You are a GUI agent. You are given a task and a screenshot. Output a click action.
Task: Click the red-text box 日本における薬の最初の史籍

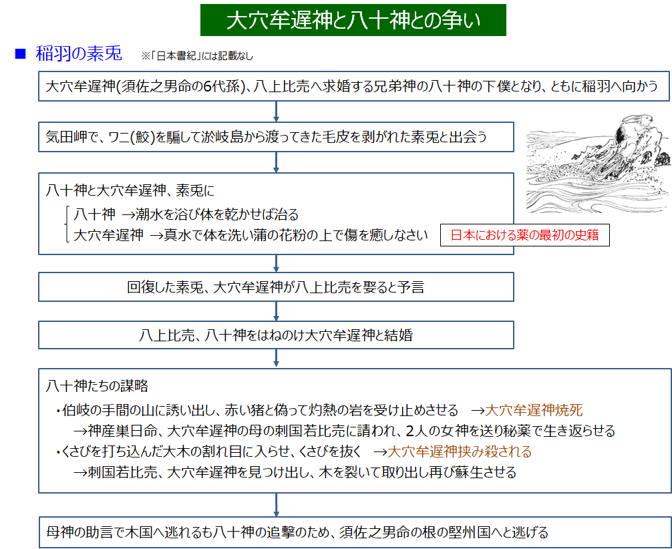click(524, 235)
